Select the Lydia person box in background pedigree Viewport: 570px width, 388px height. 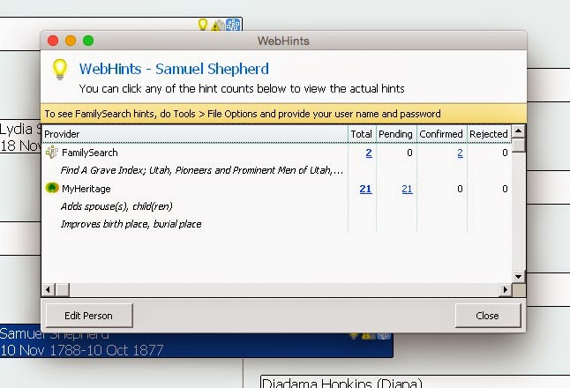(20, 138)
